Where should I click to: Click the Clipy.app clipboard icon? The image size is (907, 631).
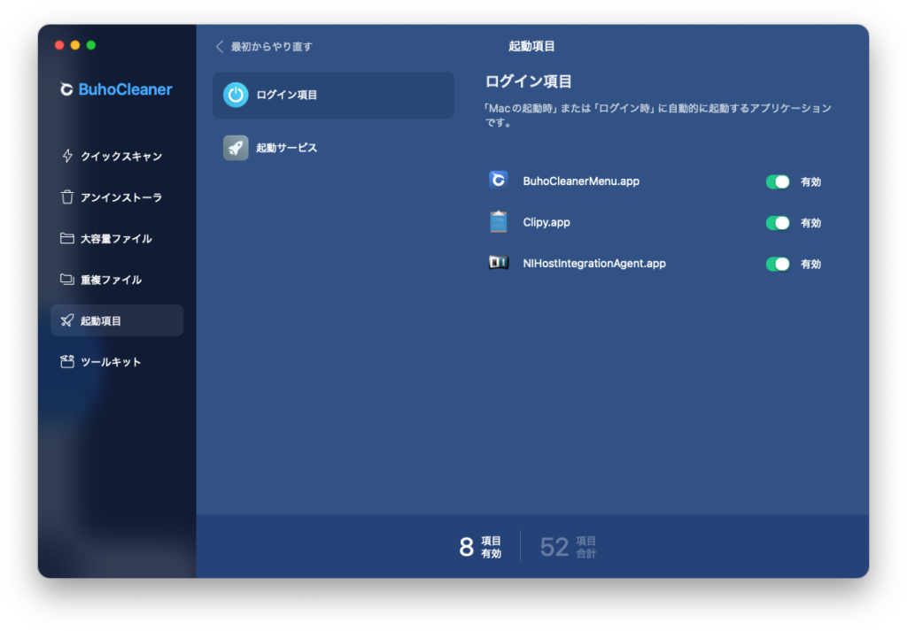(498, 222)
